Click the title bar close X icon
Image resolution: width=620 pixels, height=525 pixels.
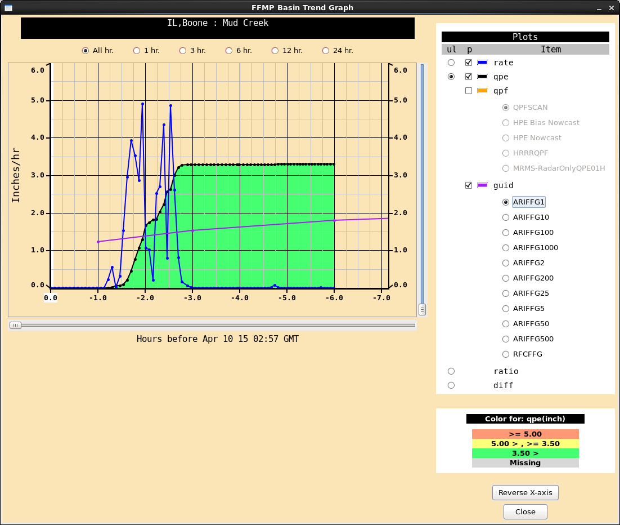click(612, 8)
